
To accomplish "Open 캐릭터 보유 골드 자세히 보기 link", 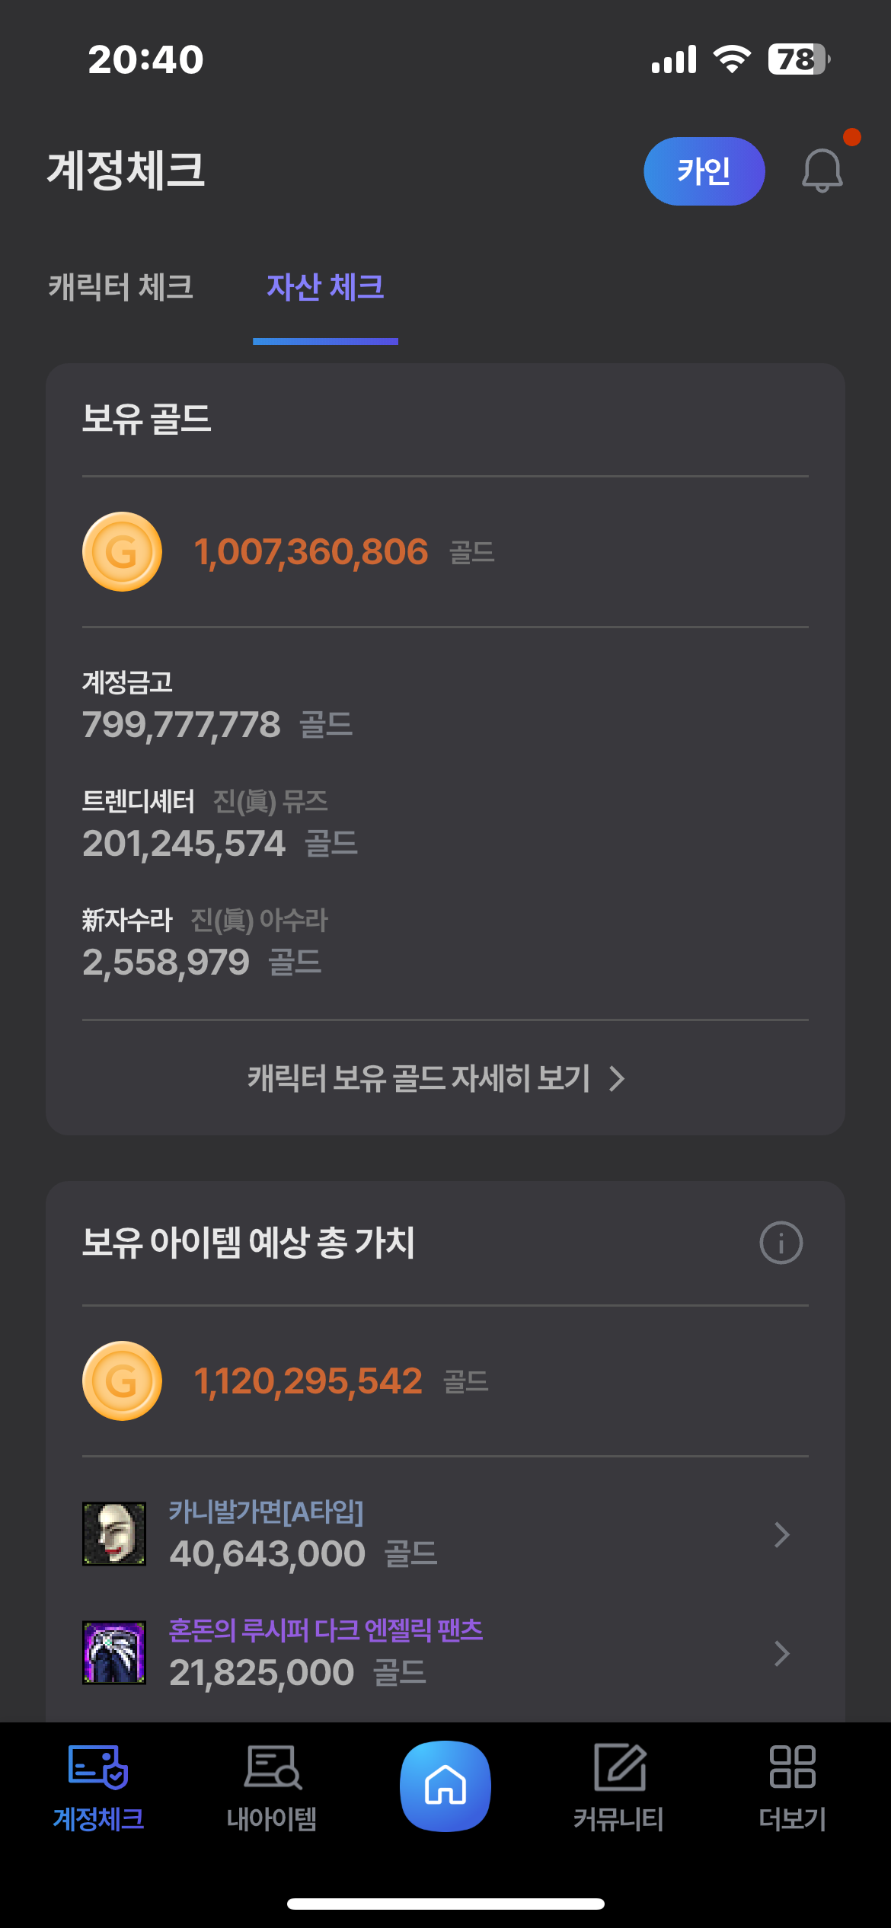I will tap(419, 1078).
